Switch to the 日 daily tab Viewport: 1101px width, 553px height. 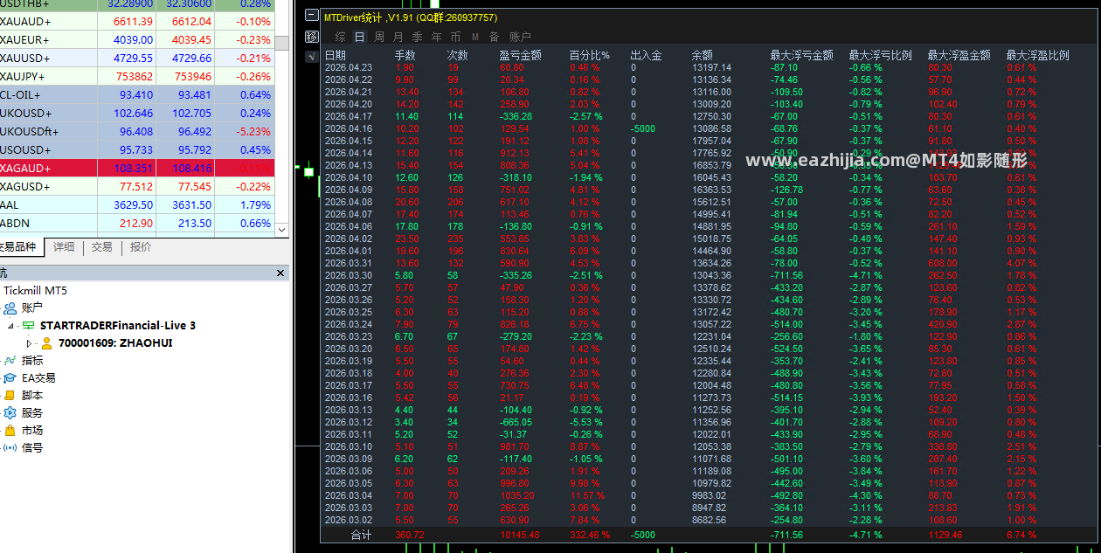359,37
